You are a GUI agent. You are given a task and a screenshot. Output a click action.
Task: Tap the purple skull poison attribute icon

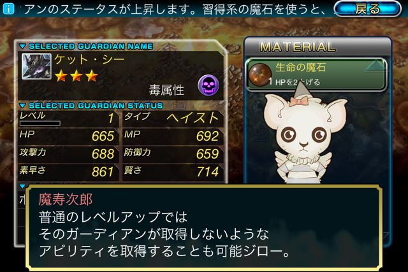(208, 85)
